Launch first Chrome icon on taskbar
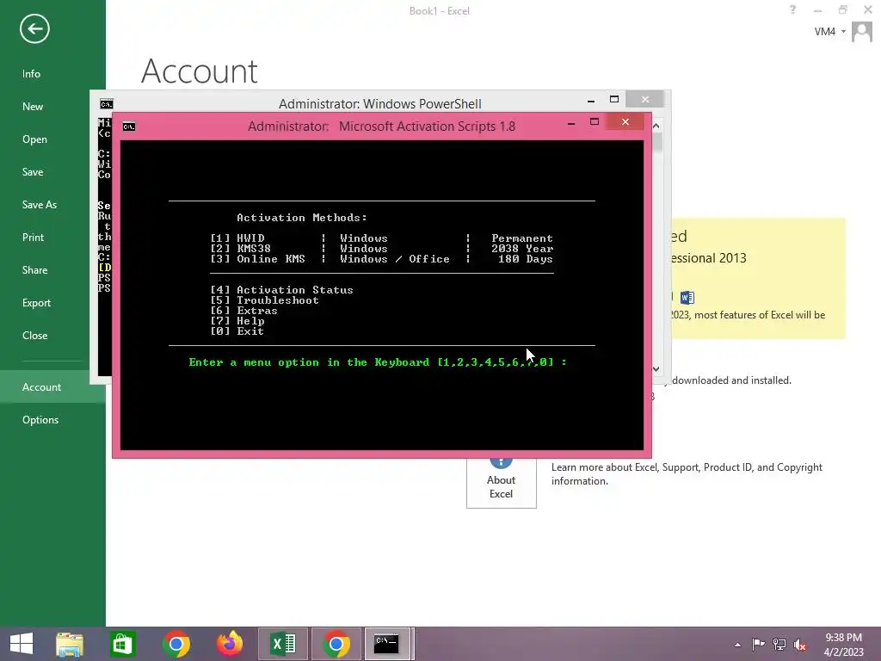This screenshot has width=881, height=661. click(x=176, y=644)
